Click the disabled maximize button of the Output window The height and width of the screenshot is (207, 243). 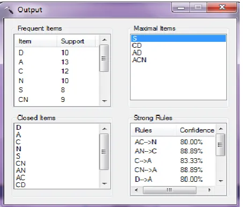coord(198,8)
